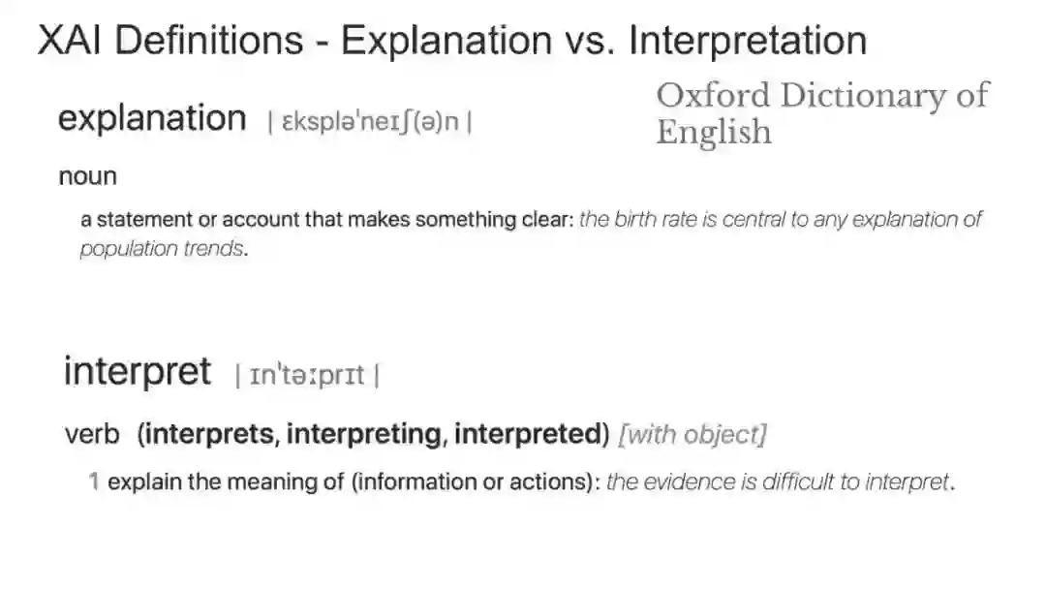Click the italic "[with object]" note

692,434
